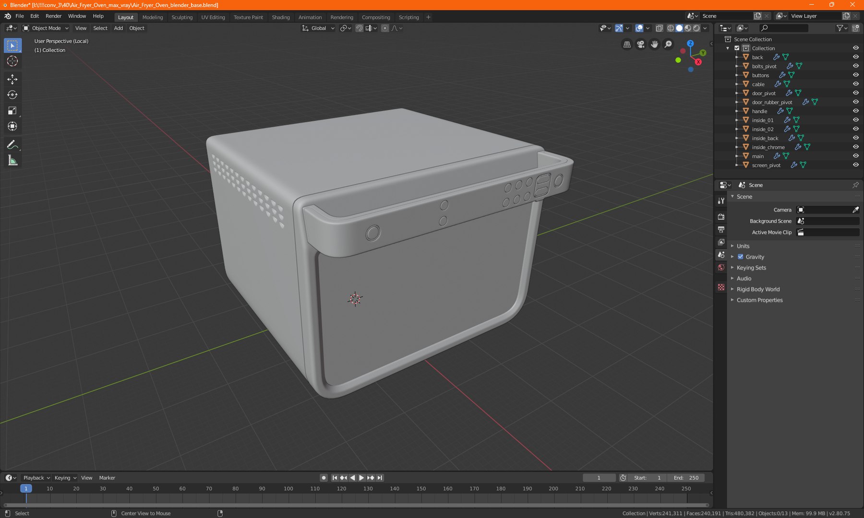864x518 pixels.
Task: Switch to the UV Editing workspace tab
Action: point(213,17)
